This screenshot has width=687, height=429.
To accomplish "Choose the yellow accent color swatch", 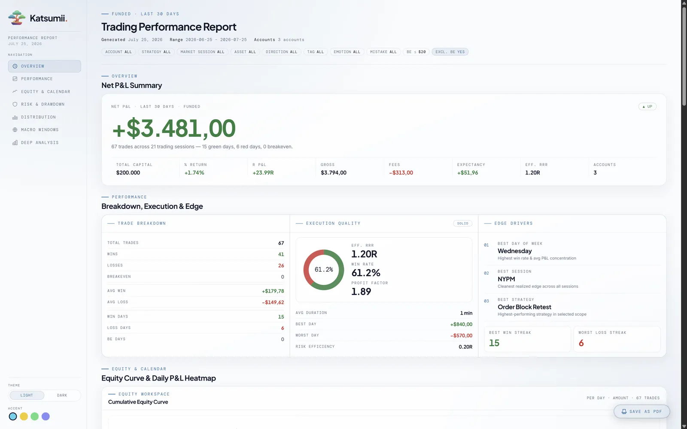I will click(x=24, y=417).
